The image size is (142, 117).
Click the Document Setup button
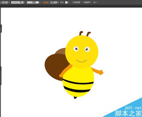(76, 2)
